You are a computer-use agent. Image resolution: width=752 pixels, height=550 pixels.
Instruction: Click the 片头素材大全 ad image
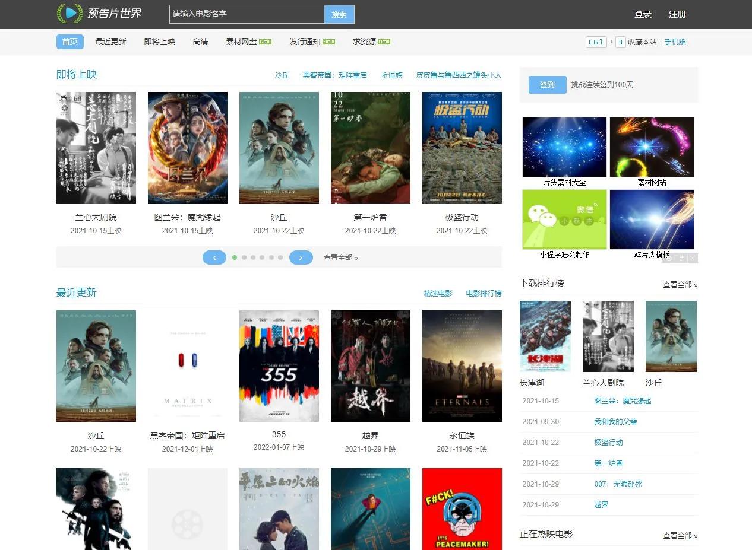564,147
